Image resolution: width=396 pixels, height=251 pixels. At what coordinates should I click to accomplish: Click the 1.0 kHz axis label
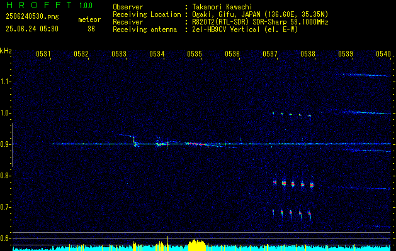tap(4, 113)
